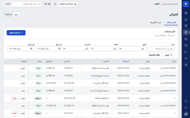This screenshot has width=190, height=118.
Task: Click المبيعات والمشتريات breadcrumb
Action: [x=170, y=4]
